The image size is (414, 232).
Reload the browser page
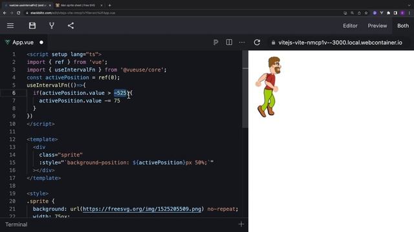pos(19,13)
